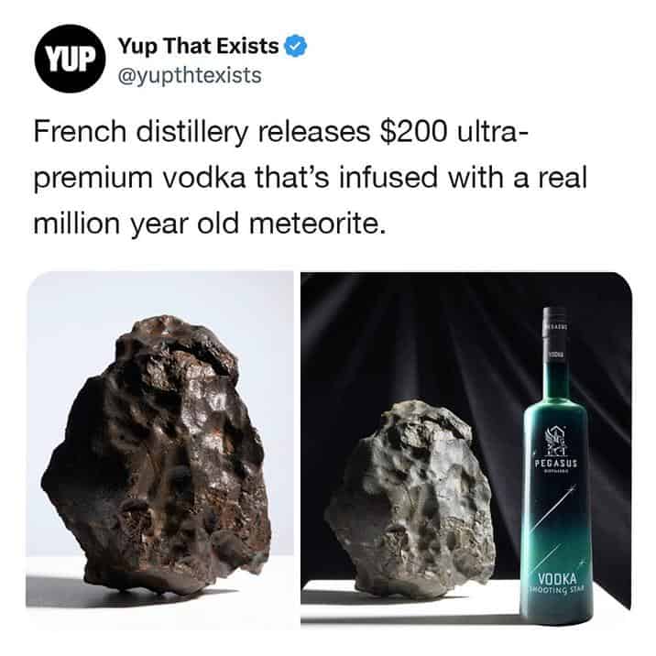Open the Pegasus vodka bottle photo

point(465,450)
